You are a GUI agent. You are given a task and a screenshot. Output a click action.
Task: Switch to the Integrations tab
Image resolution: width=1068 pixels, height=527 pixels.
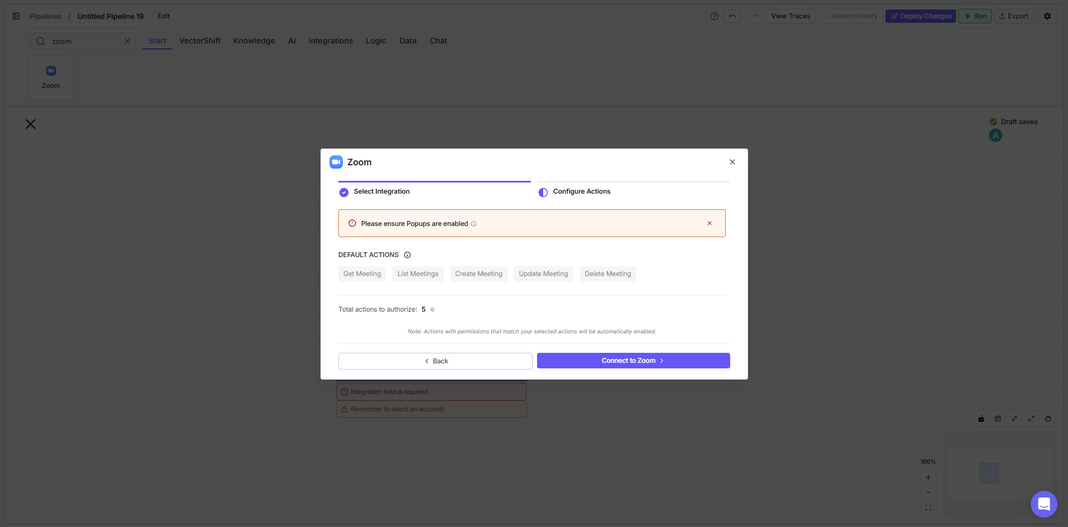coord(331,41)
